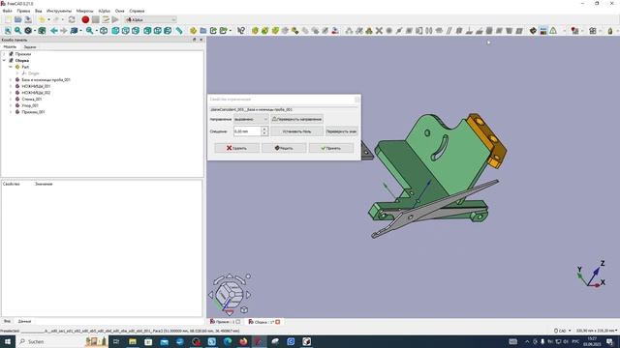620x348 pixels.
Task: Click the warning triangle conflict finder icon
Action: point(553,30)
